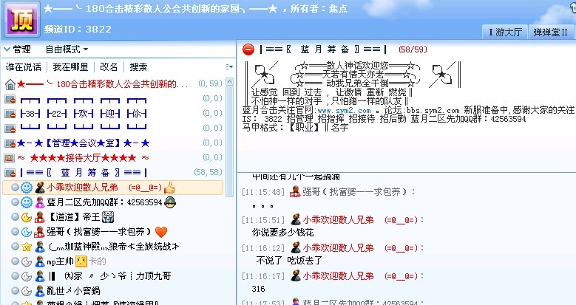
Task: Click the home icon of root channel
Action: tap(10, 83)
